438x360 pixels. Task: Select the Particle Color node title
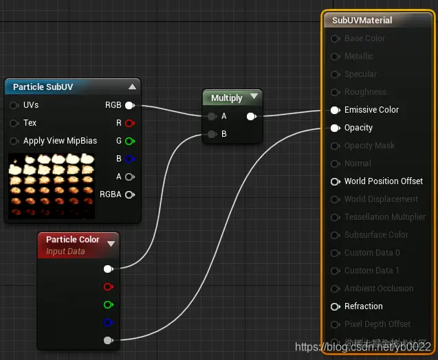tap(73, 240)
